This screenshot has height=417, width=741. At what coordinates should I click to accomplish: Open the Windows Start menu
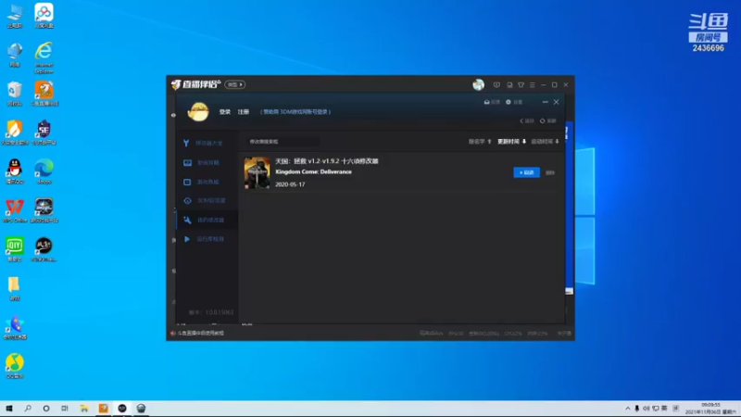(9, 409)
